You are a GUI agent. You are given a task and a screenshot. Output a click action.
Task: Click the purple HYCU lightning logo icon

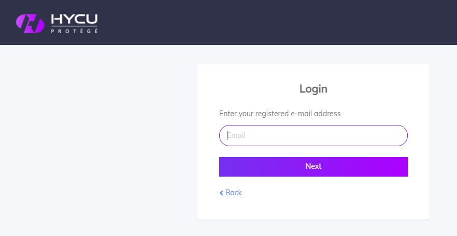coord(30,24)
